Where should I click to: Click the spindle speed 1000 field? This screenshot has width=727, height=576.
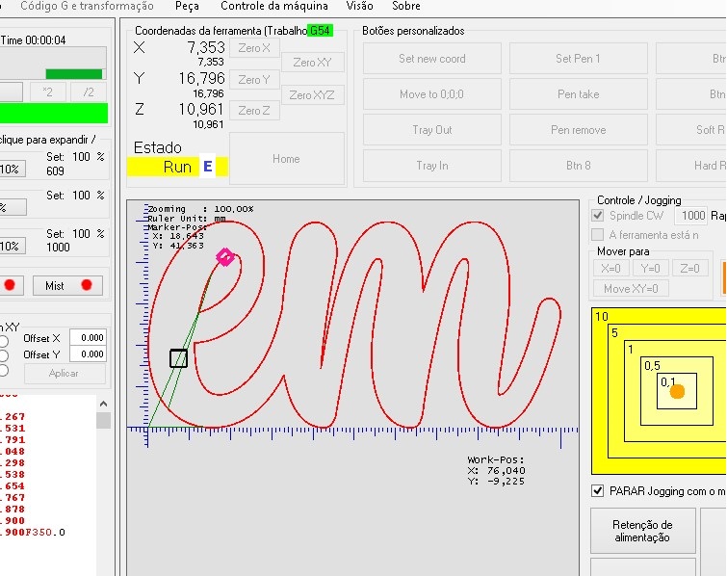coord(689,216)
